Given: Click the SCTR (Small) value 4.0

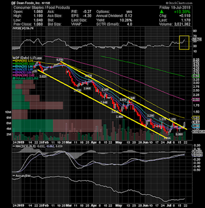Looking at the screenshot, I should click(129, 24).
